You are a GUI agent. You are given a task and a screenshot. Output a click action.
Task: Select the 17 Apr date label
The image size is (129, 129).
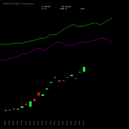click(55, 123)
